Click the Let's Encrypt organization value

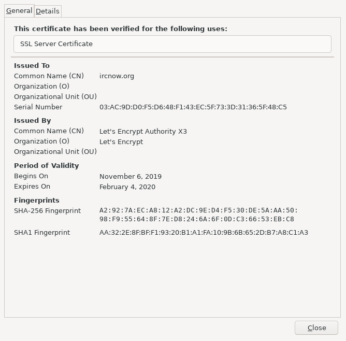coord(121,142)
